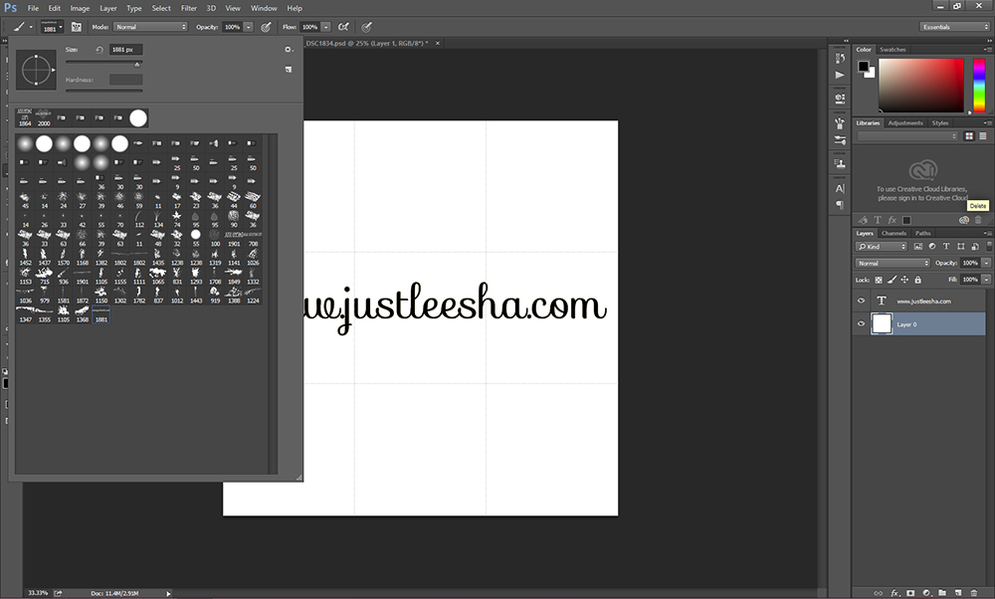Switch to the Swatches tab
This screenshot has width=995, height=599.
(893, 50)
